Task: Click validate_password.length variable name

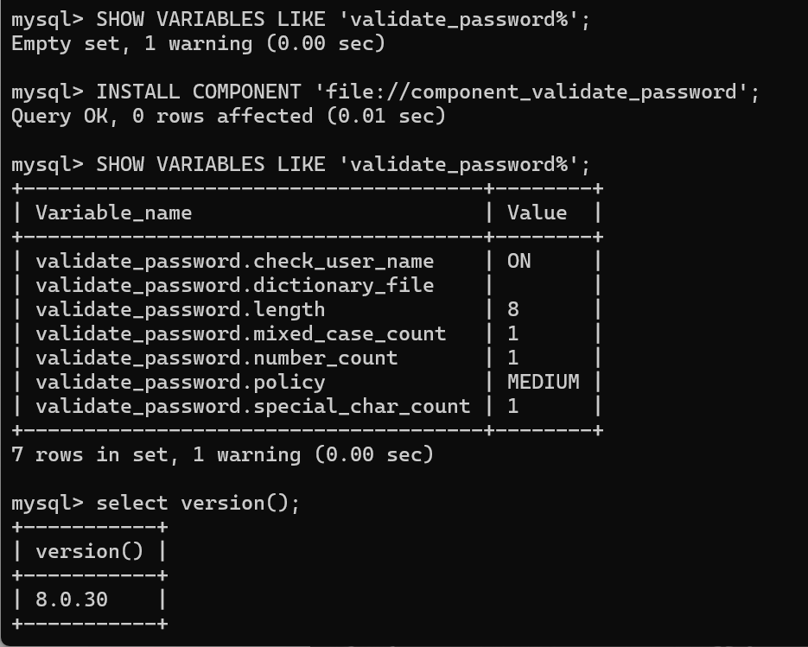Action: [x=180, y=309]
